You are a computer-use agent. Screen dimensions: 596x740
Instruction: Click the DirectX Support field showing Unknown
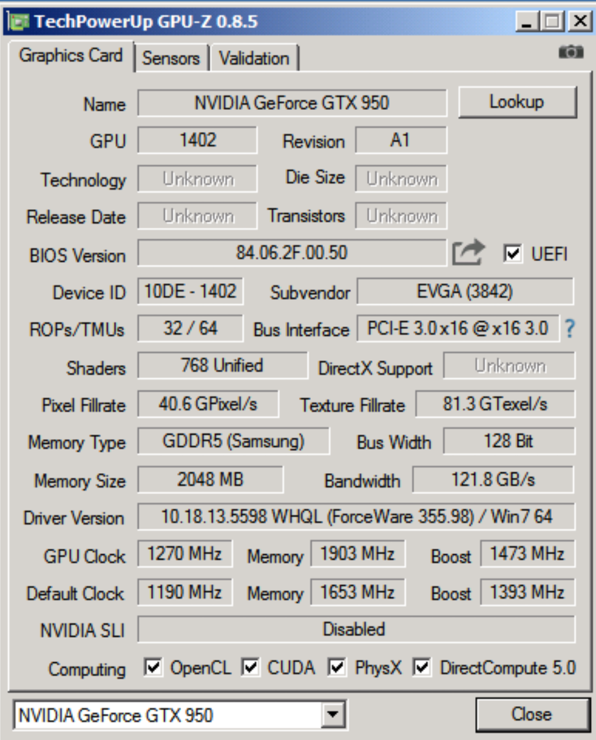509,366
